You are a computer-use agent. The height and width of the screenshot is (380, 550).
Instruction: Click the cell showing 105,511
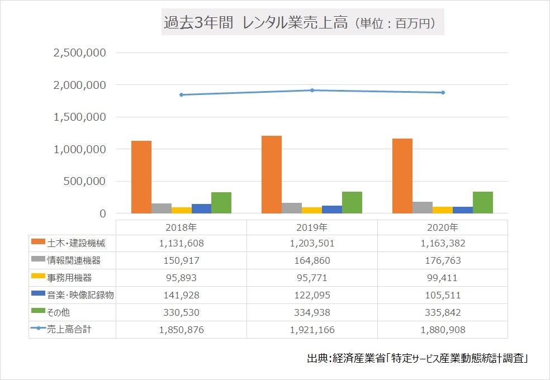(443, 295)
